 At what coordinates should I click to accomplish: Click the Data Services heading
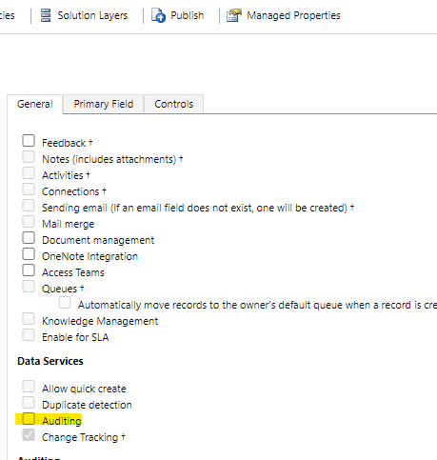(50, 361)
